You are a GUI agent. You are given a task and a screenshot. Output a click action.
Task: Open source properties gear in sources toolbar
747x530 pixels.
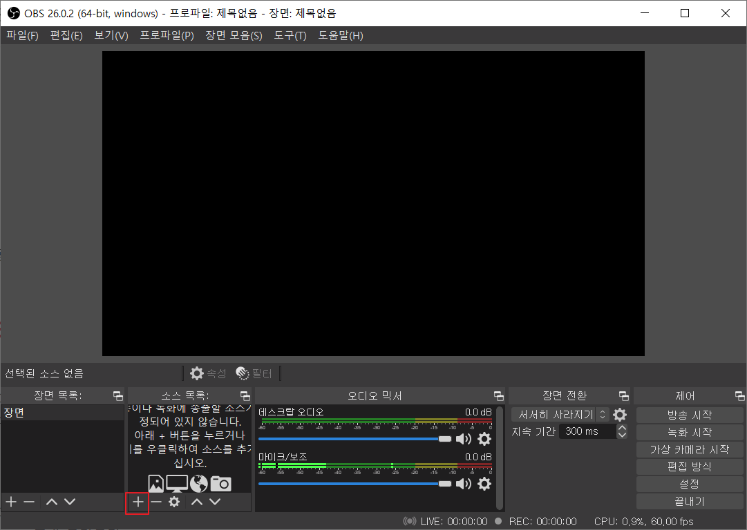[174, 502]
